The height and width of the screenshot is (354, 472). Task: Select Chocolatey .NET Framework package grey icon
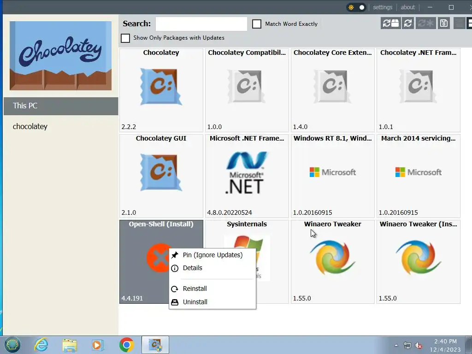point(418,87)
